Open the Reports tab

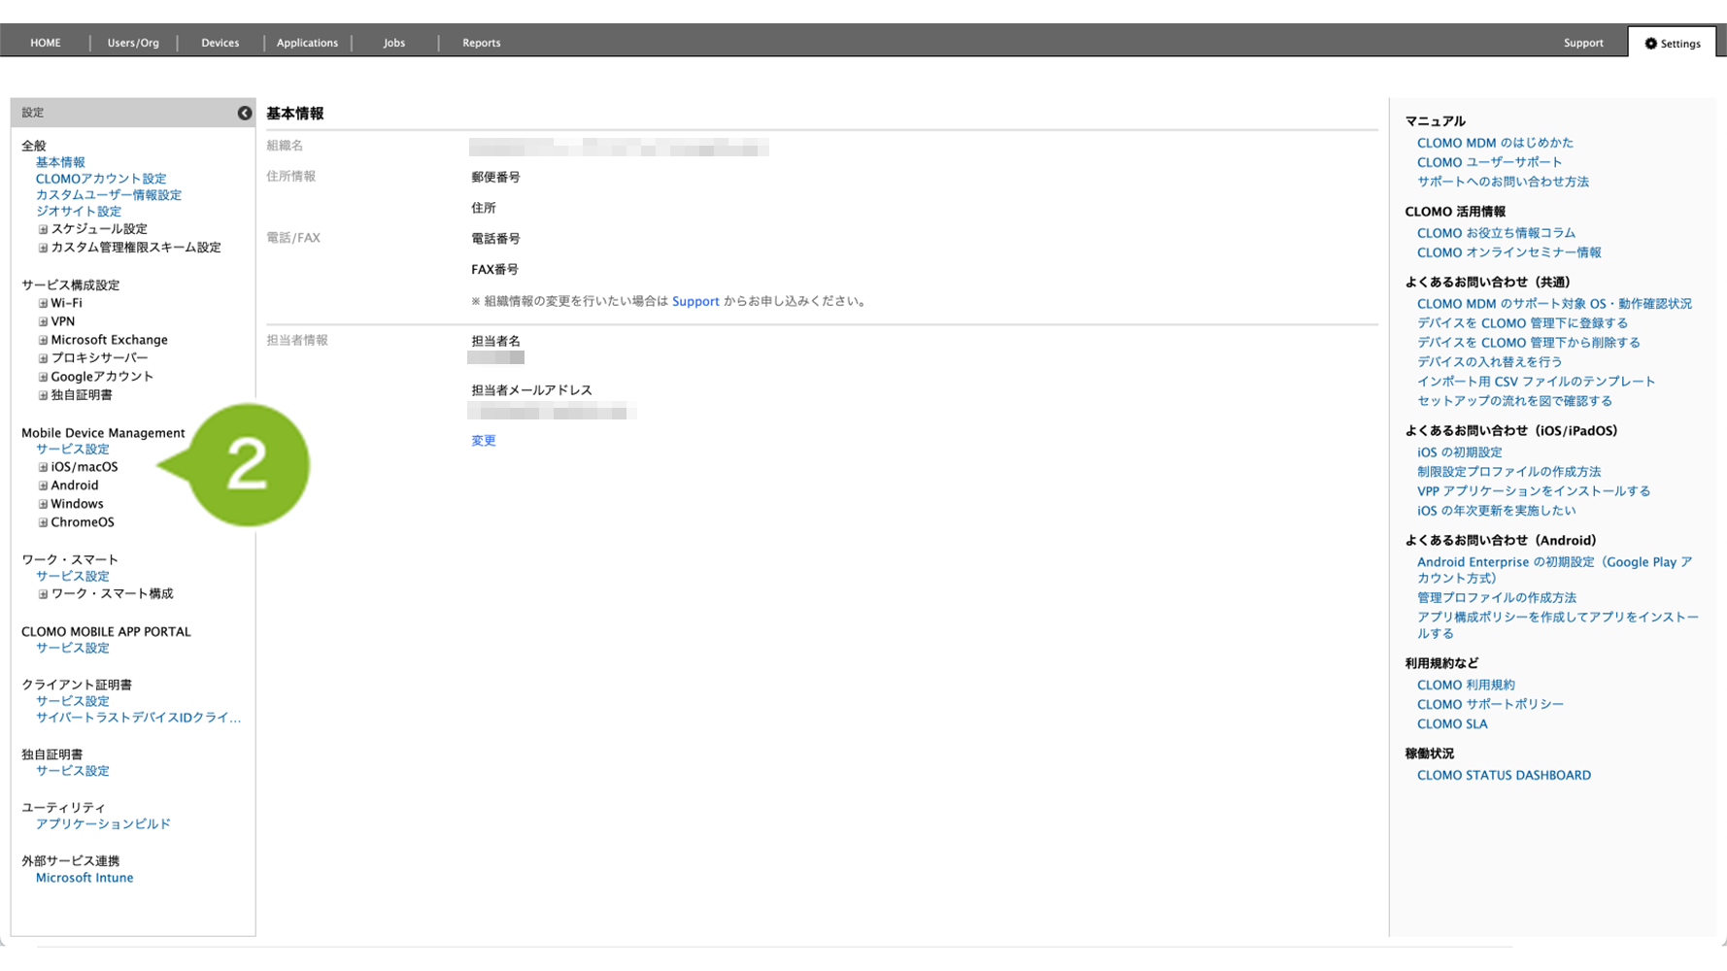coord(481,43)
